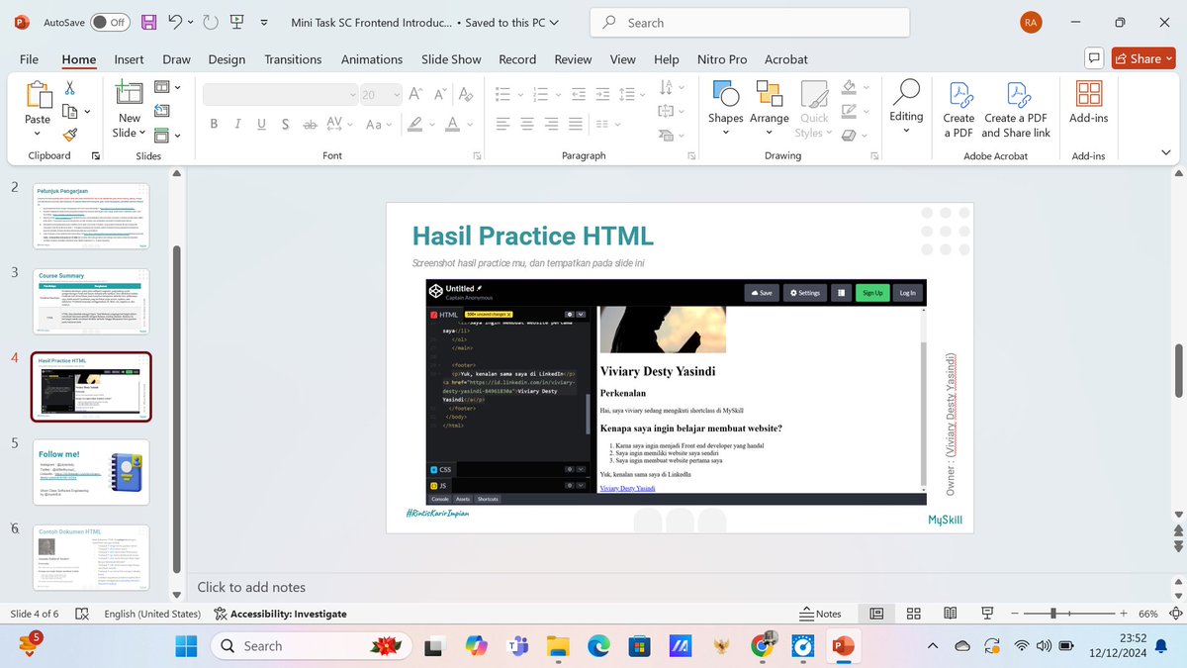Open the Change Case dropdown
Image resolution: width=1187 pixels, height=668 pixels.
pos(380,124)
